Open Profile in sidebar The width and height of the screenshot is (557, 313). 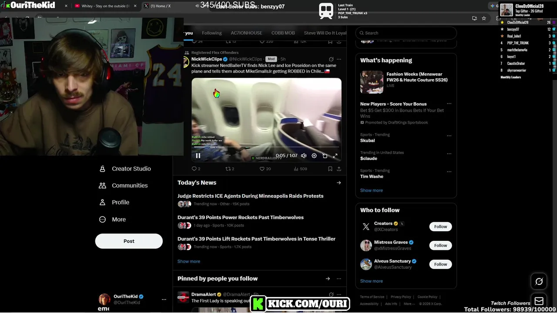point(114,203)
